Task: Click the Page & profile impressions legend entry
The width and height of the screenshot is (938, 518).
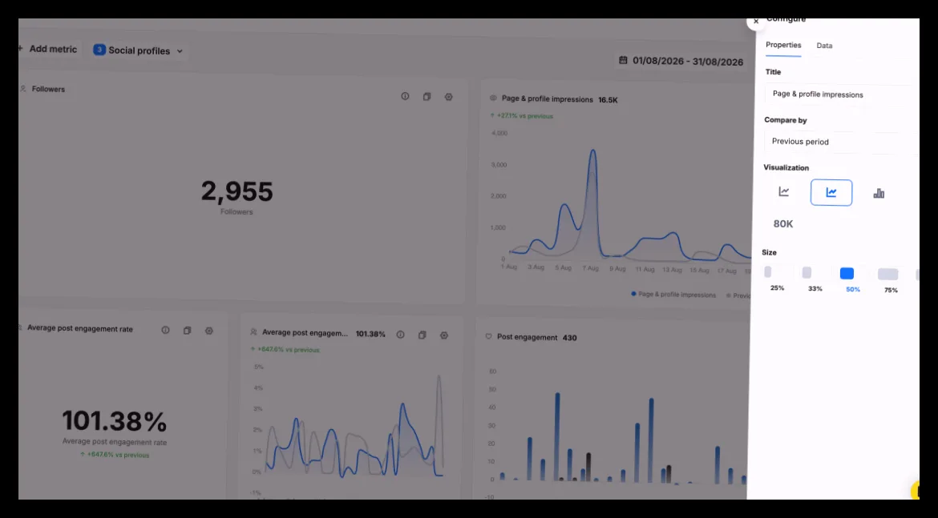Action: 673,294
